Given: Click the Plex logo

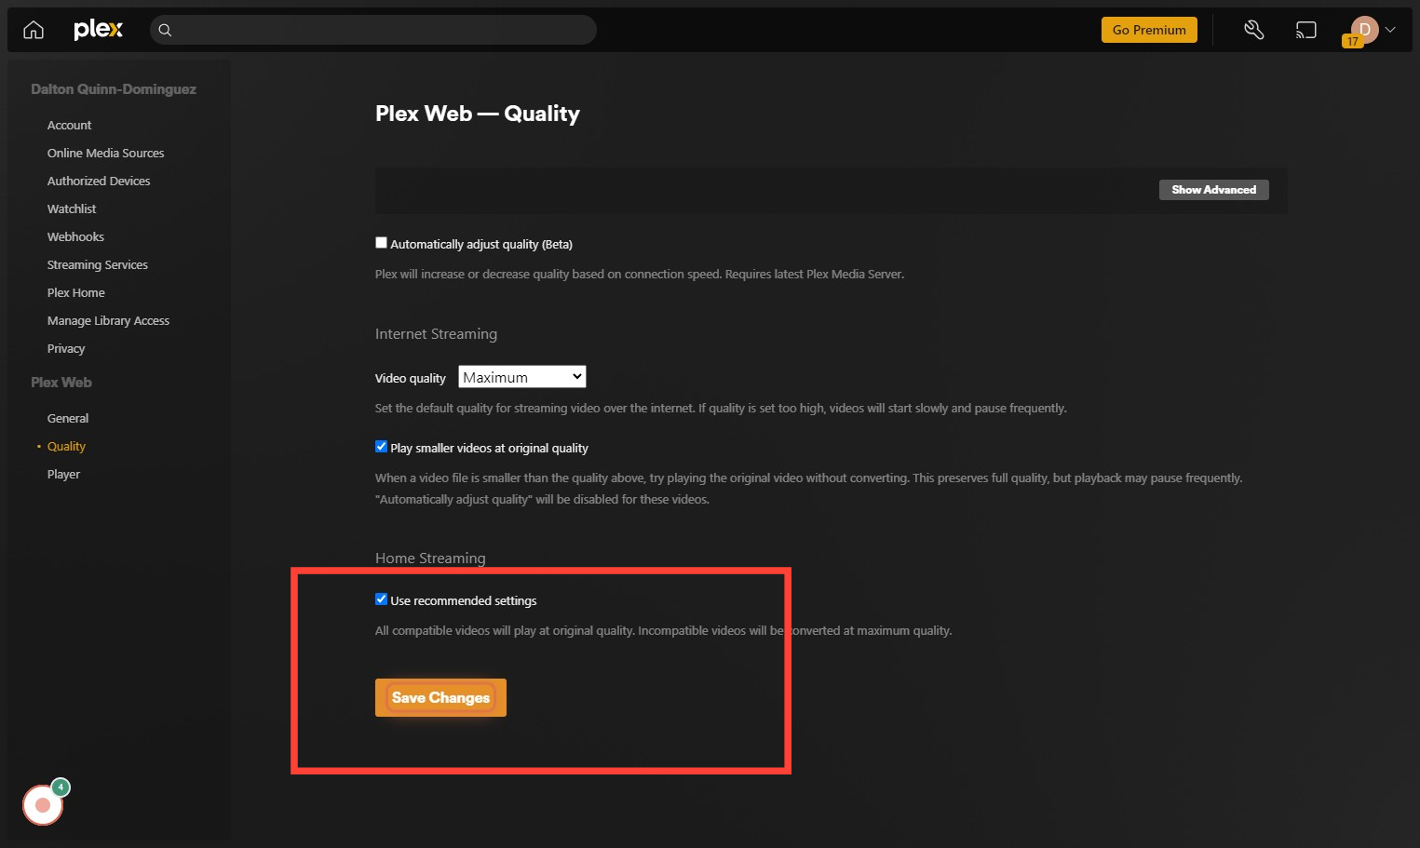Looking at the screenshot, I should tap(98, 30).
